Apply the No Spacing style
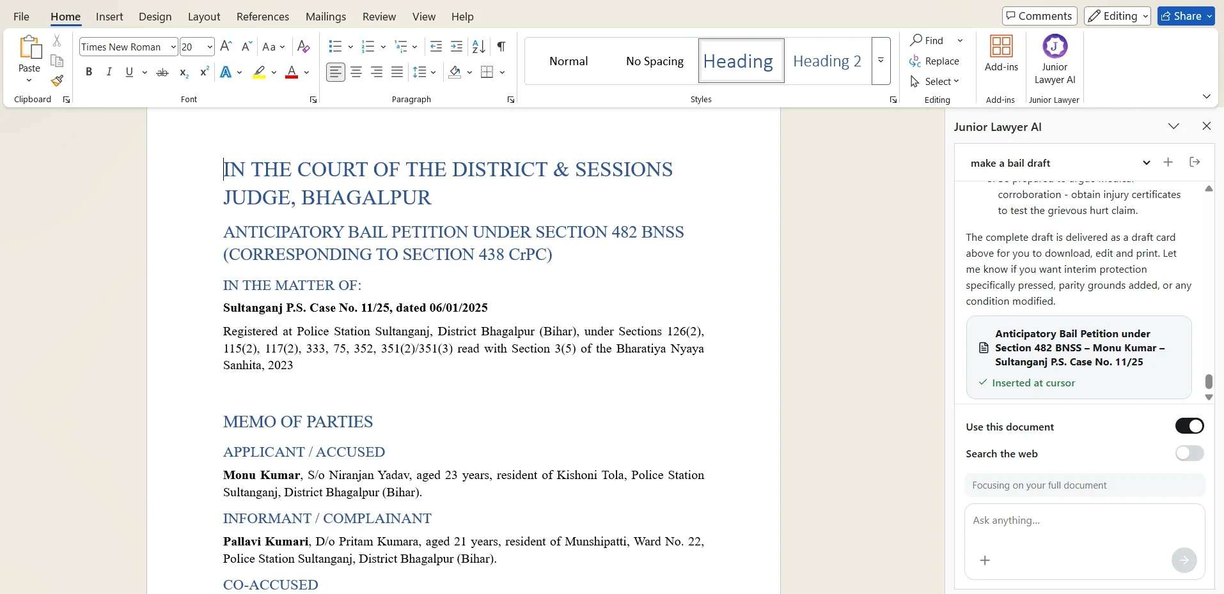 tap(655, 61)
